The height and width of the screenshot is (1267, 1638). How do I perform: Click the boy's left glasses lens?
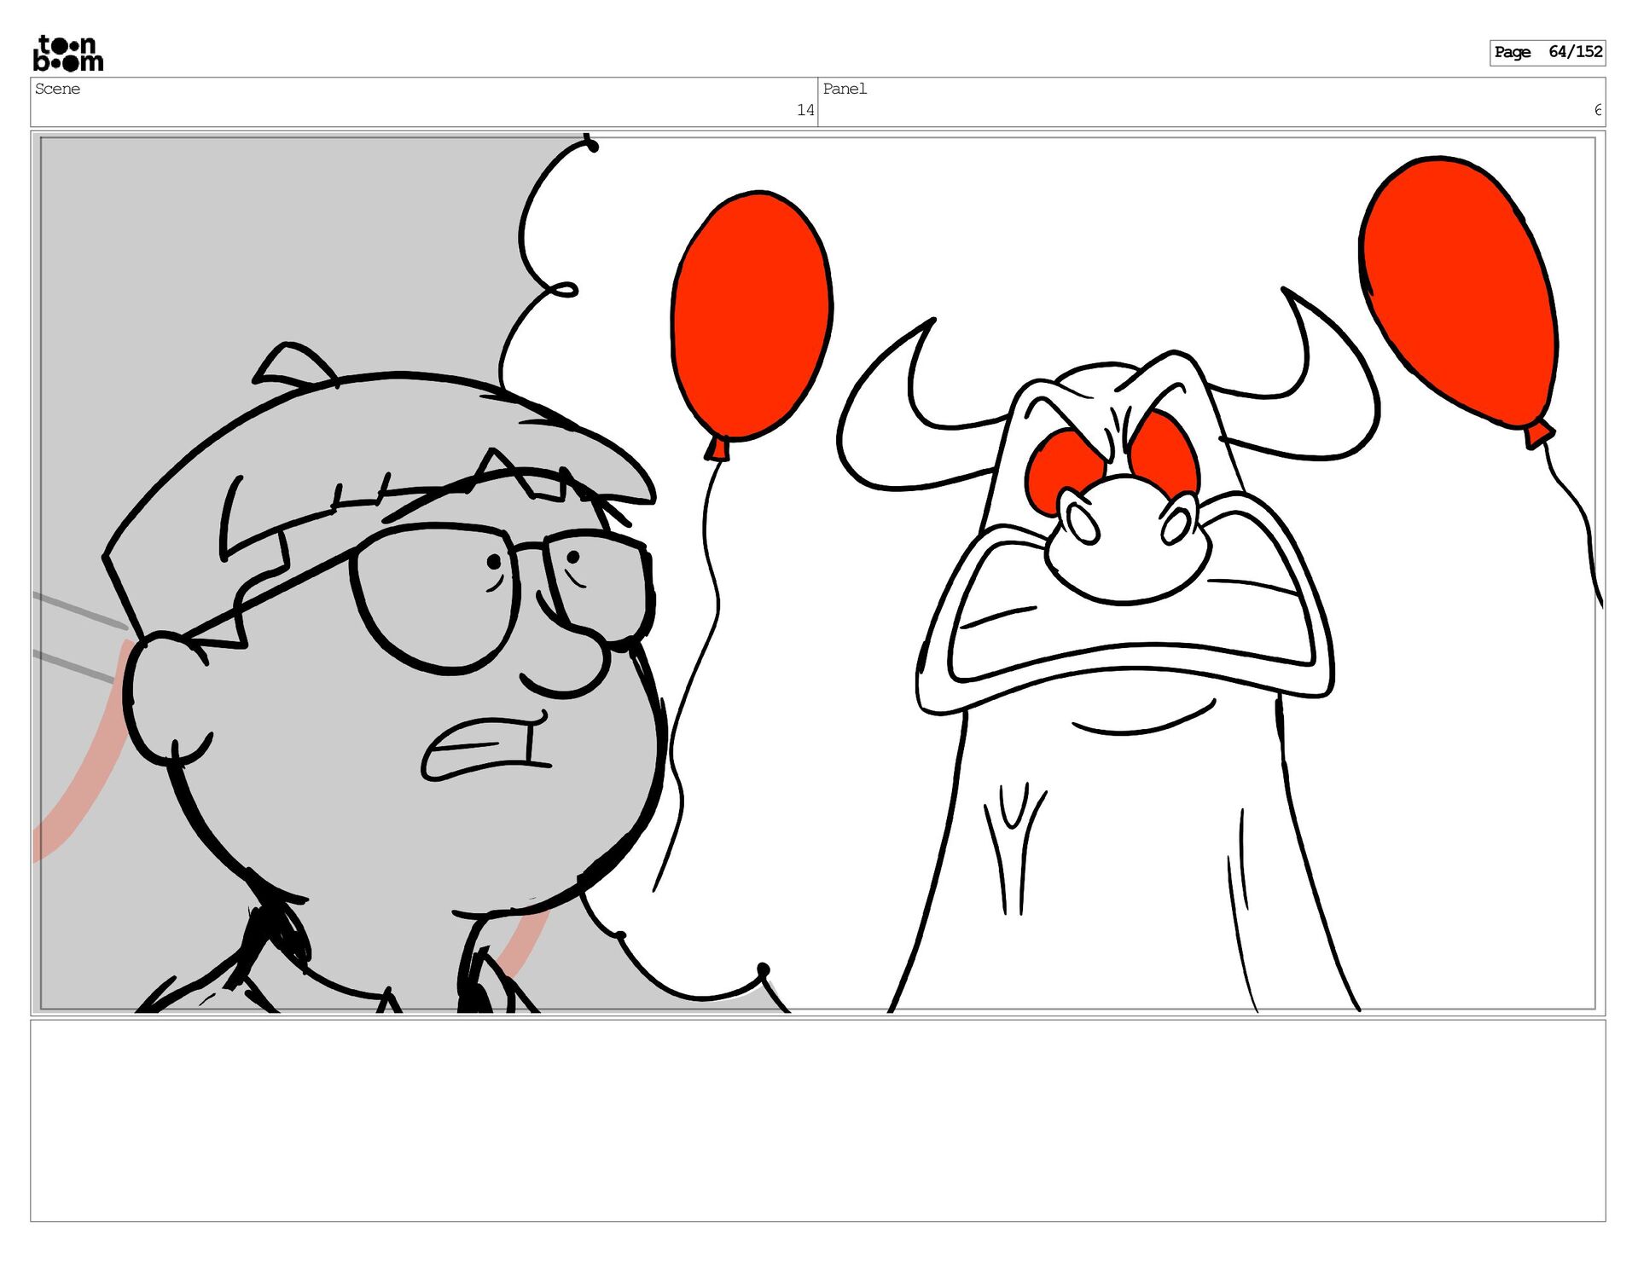pos(435,597)
